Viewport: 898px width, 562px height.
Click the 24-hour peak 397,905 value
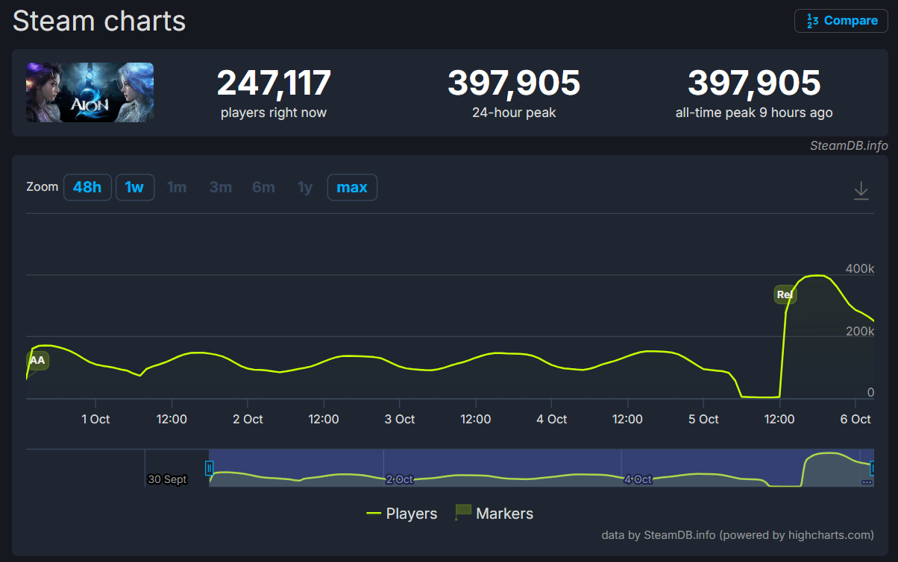(514, 83)
